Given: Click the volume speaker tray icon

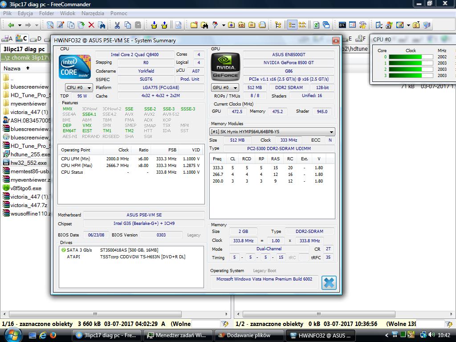Looking at the screenshot, I should [x=432, y=335].
